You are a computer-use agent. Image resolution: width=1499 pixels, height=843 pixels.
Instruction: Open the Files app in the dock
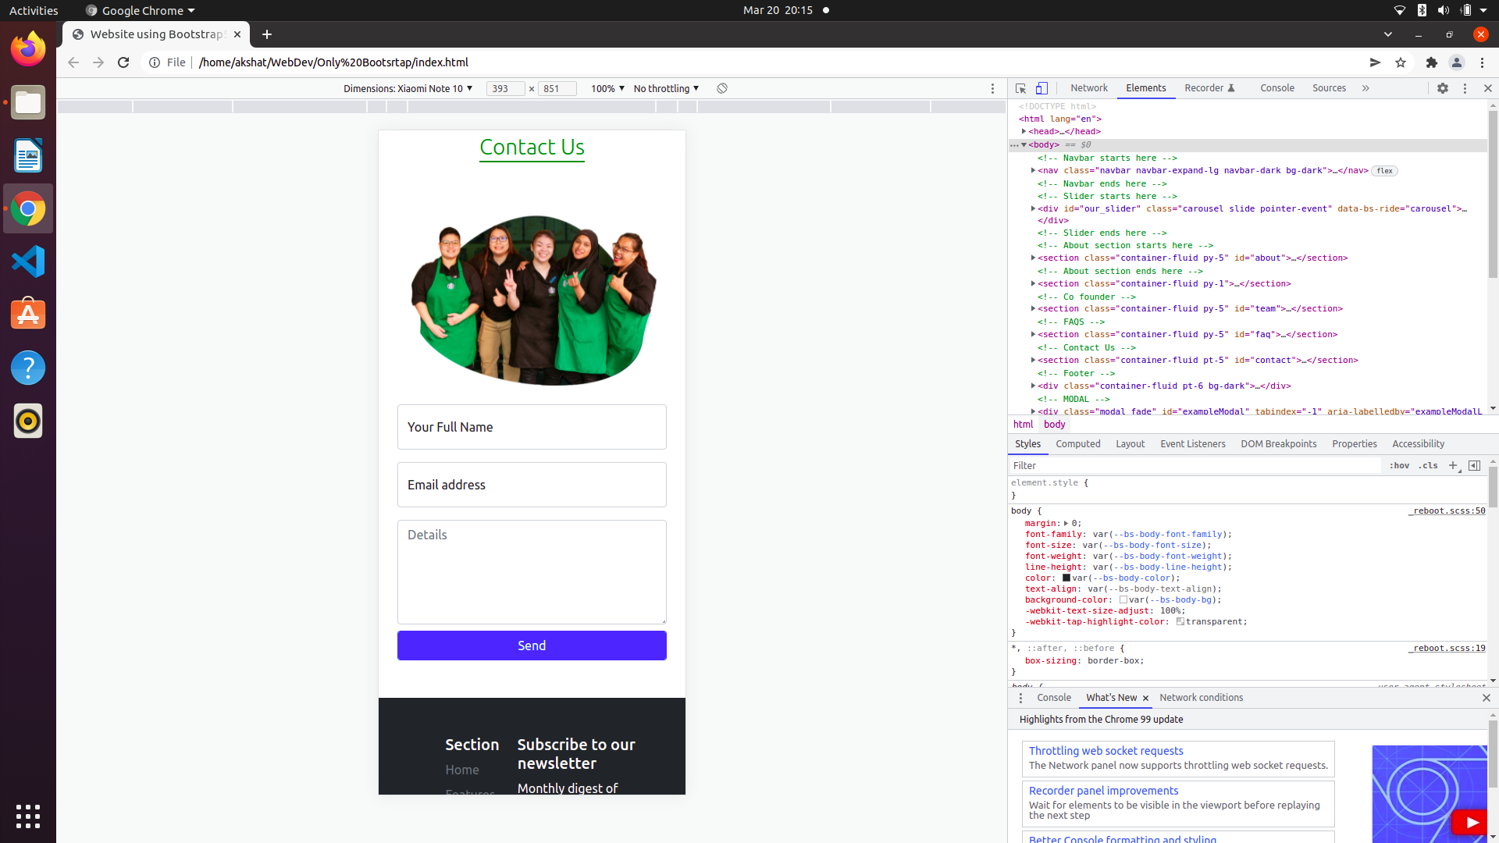coord(28,102)
